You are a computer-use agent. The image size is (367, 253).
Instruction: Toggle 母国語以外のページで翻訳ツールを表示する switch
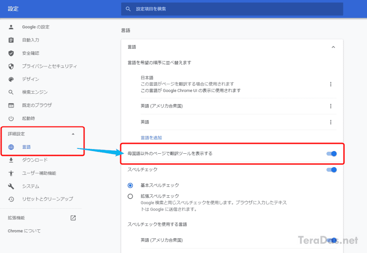click(x=331, y=154)
